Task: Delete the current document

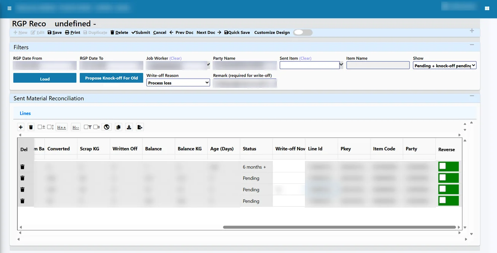Action: pyautogui.click(x=119, y=32)
